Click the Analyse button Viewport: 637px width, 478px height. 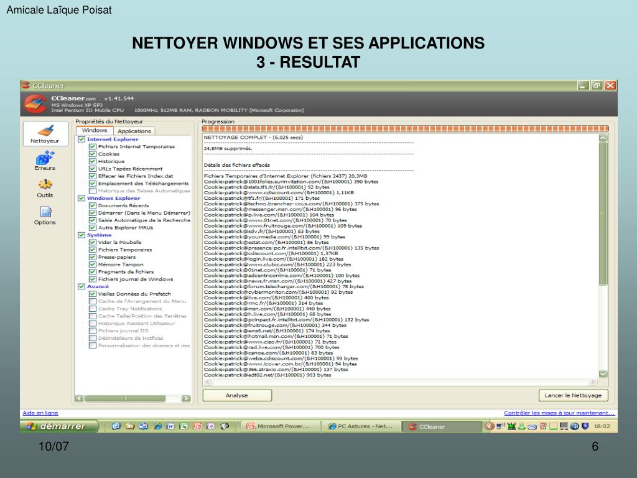237,395
